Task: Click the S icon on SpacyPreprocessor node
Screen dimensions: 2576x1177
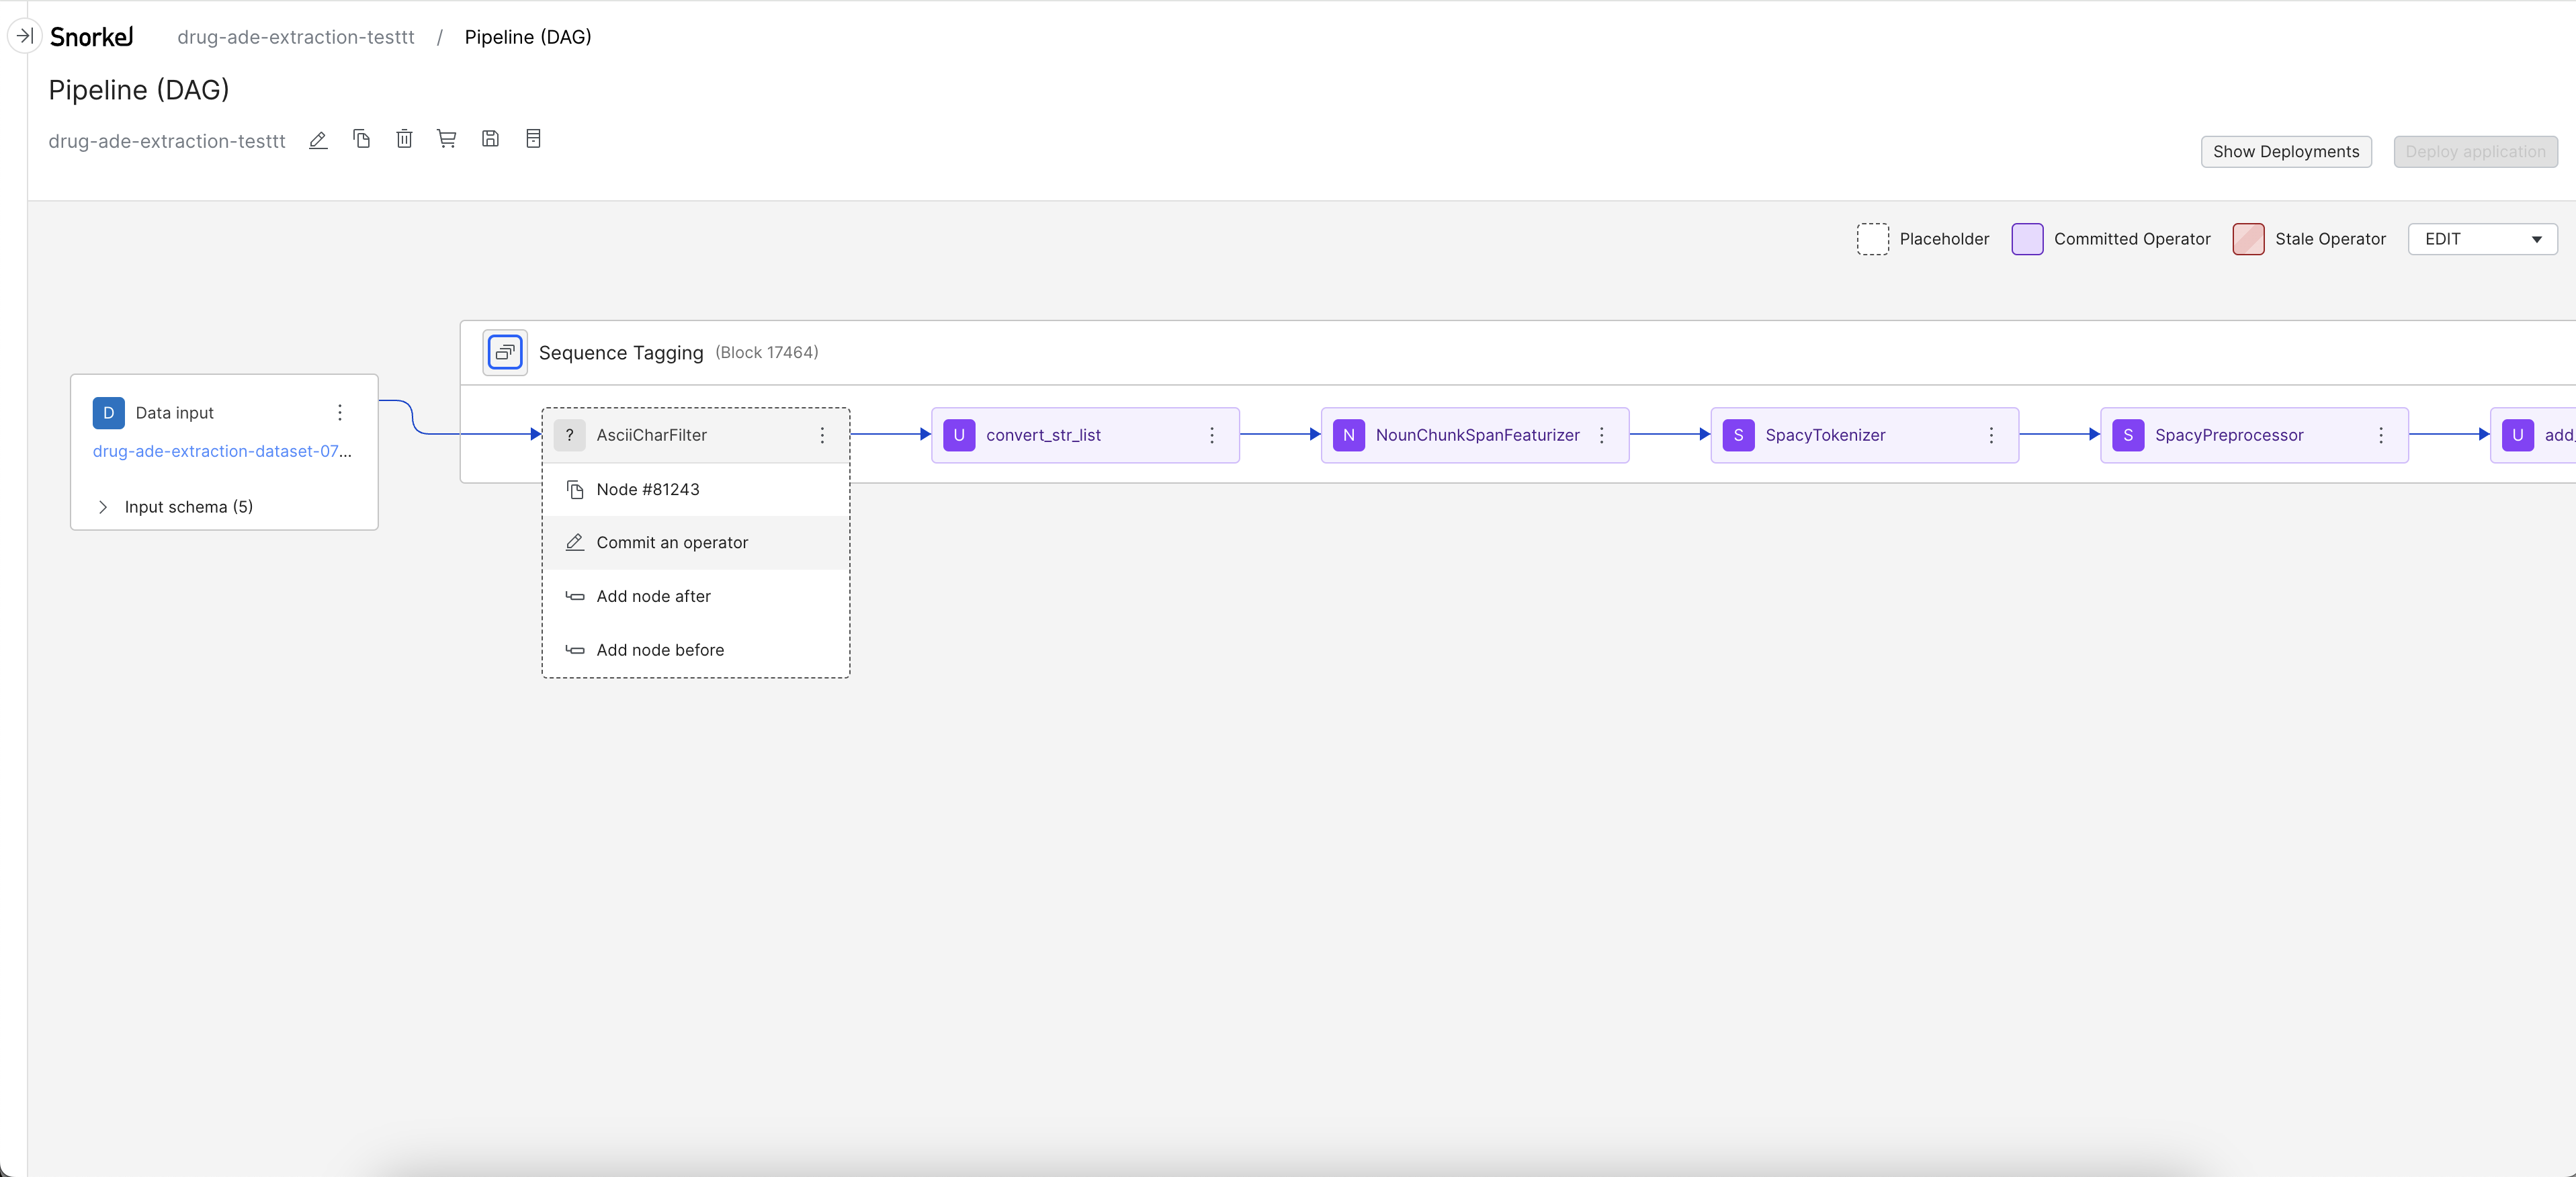Action: pyautogui.click(x=2128, y=435)
